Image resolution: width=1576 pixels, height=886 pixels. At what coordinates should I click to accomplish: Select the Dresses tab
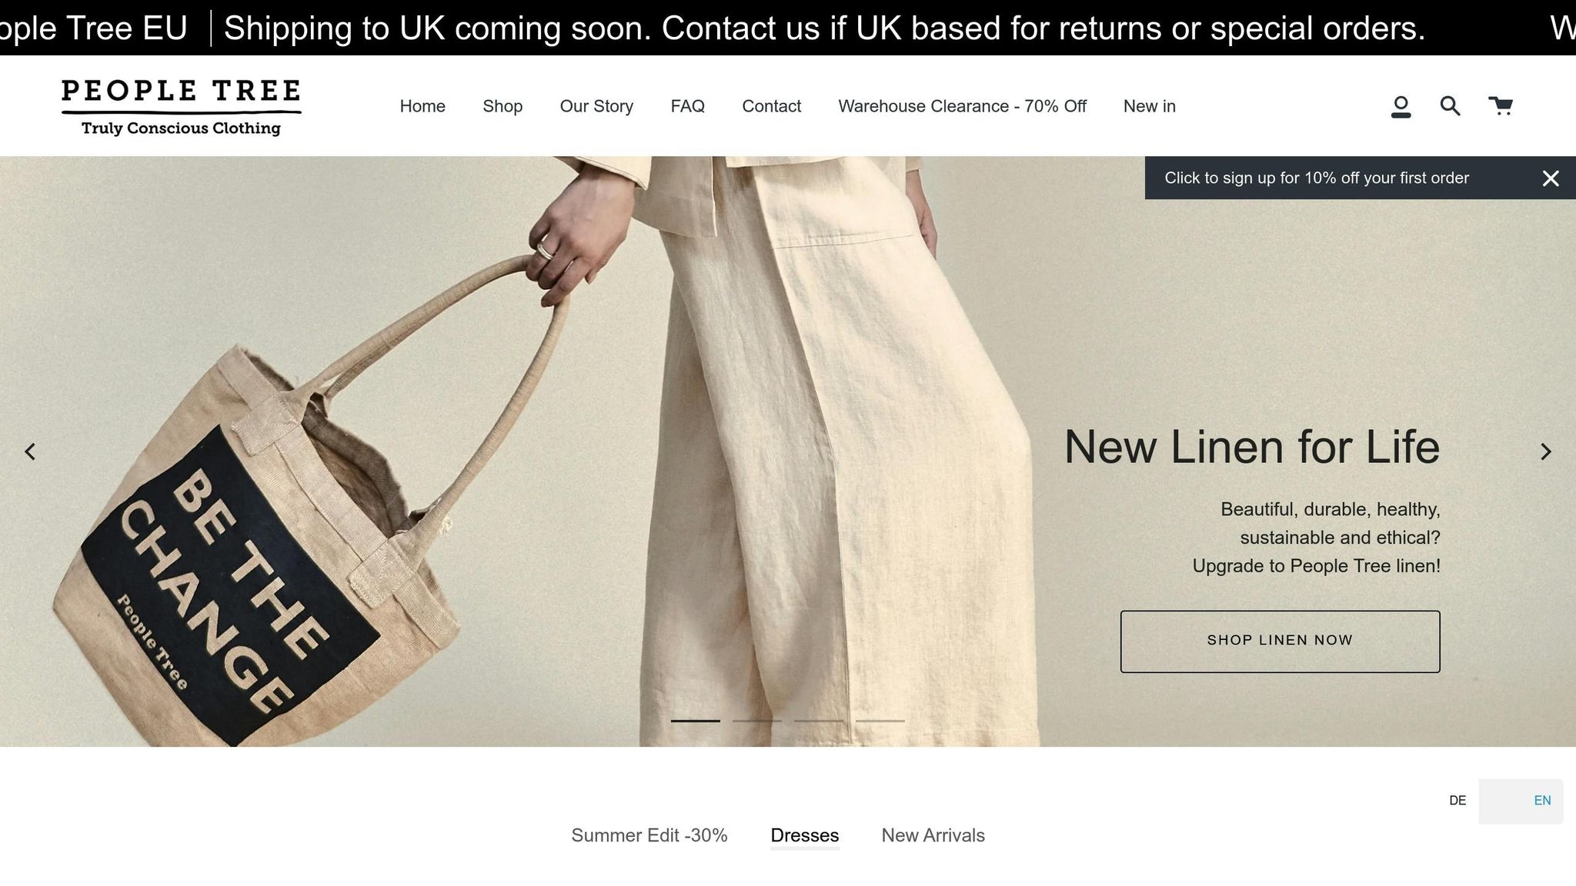pos(804,835)
